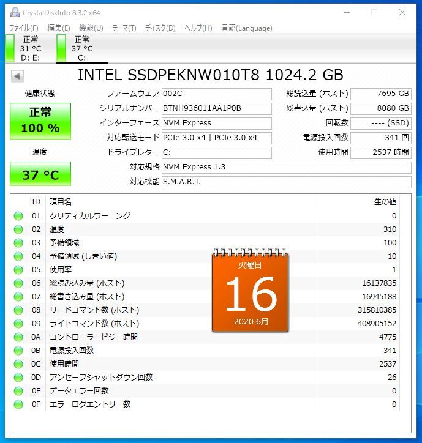Click status orb for クリティカルワーニング row
Viewport: 422px width, 443px height.
(18, 216)
